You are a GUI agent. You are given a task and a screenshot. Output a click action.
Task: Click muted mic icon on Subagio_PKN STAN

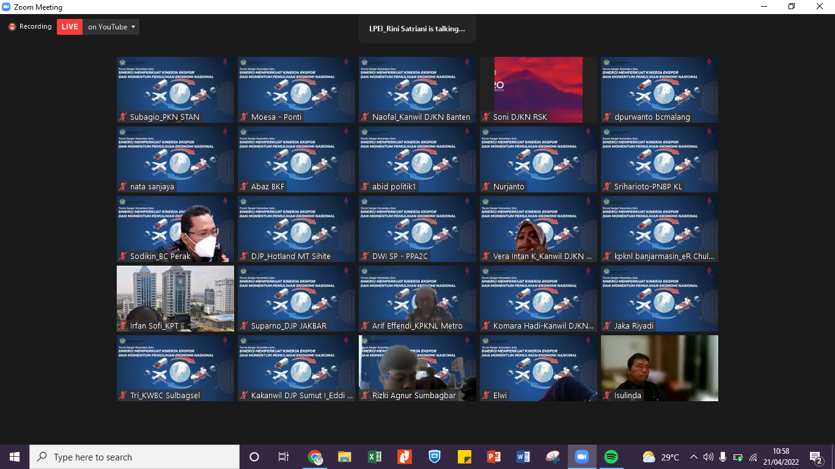[x=123, y=117]
